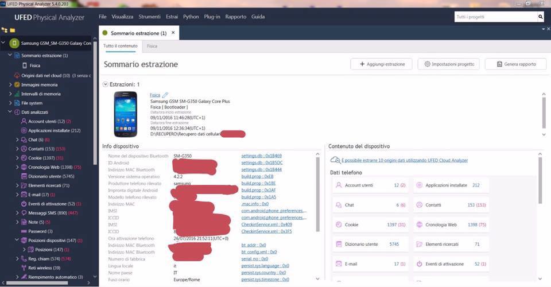This screenshot has width=551, height=287.
Task: Open the Fisica extraction link
Action: 154,95
